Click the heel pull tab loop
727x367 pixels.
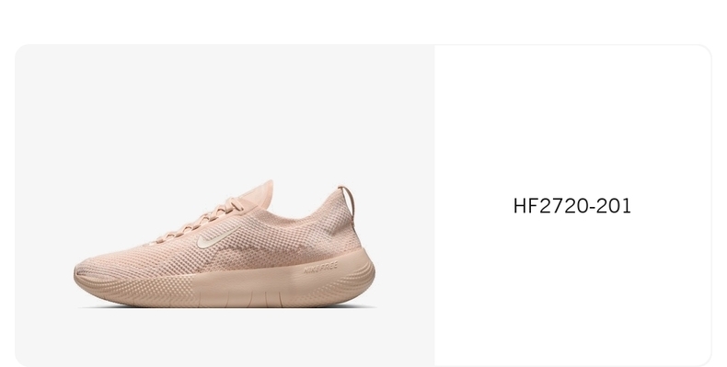[349, 201]
